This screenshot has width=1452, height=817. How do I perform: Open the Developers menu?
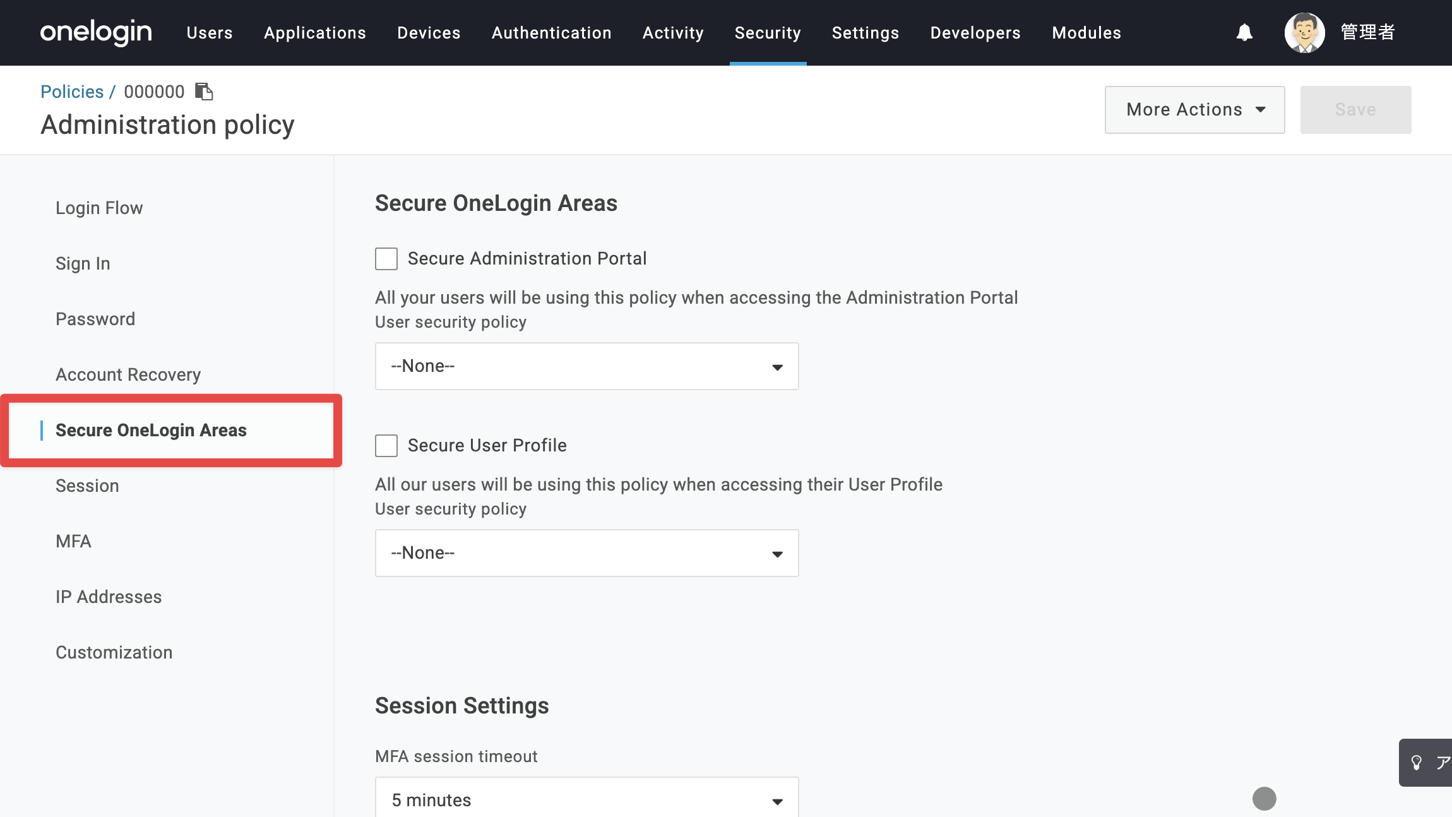click(x=975, y=33)
